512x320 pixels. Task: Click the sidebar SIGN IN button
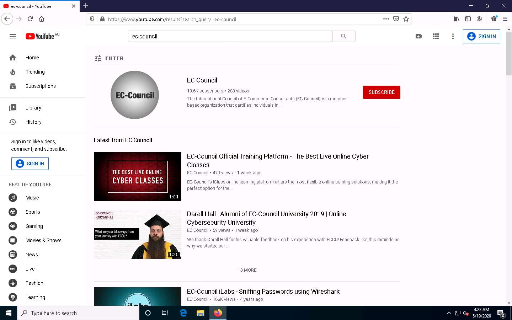(30, 164)
